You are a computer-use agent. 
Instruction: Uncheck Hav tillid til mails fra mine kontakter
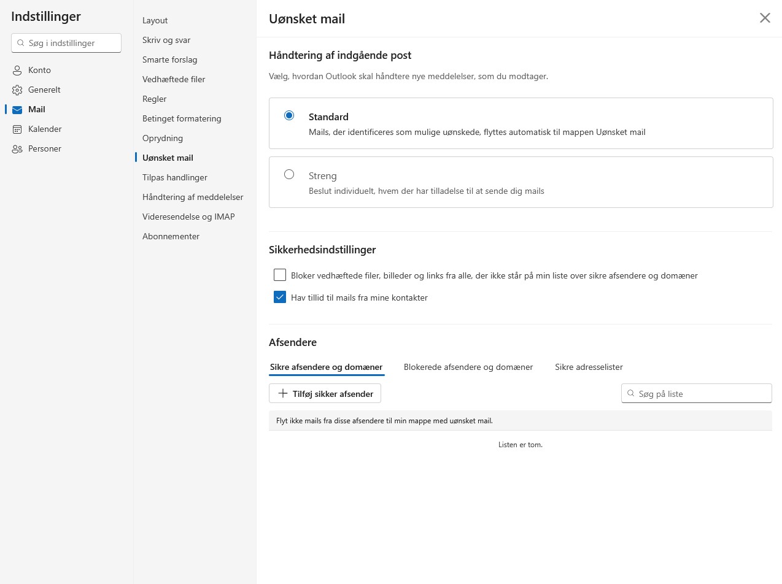pos(280,297)
